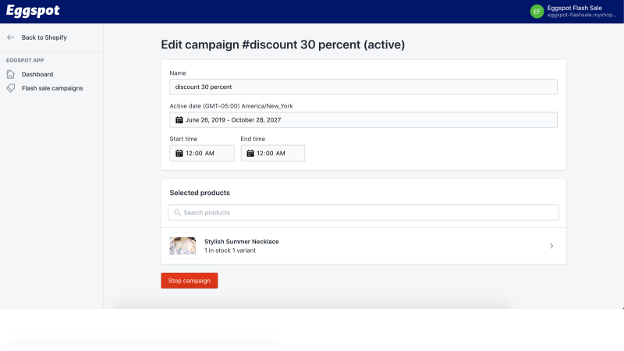
Task: Click the back arrow icon in sidebar
Action: pyautogui.click(x=10, y=37)
